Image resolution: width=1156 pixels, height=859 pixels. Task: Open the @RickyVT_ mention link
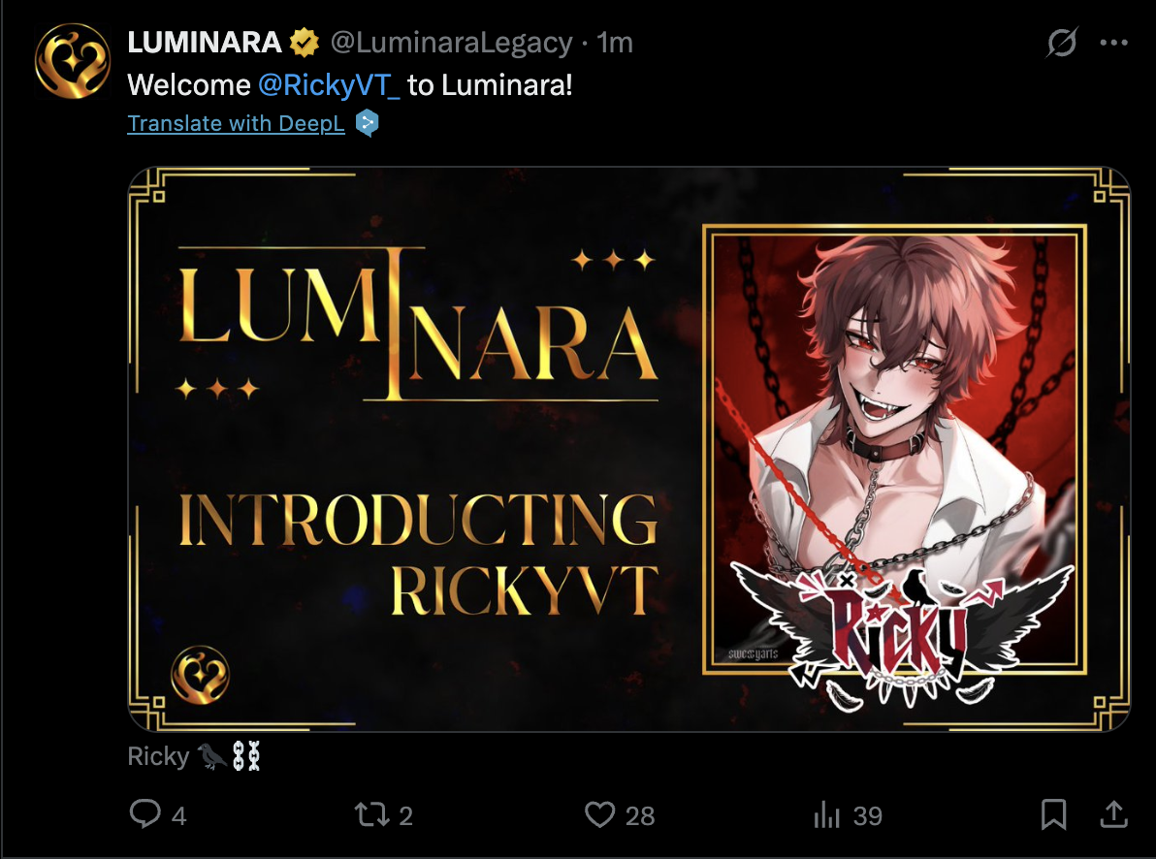click(329, 85)
